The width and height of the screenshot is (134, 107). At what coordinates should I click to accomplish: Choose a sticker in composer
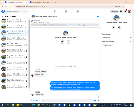click(x=37, y=100)
